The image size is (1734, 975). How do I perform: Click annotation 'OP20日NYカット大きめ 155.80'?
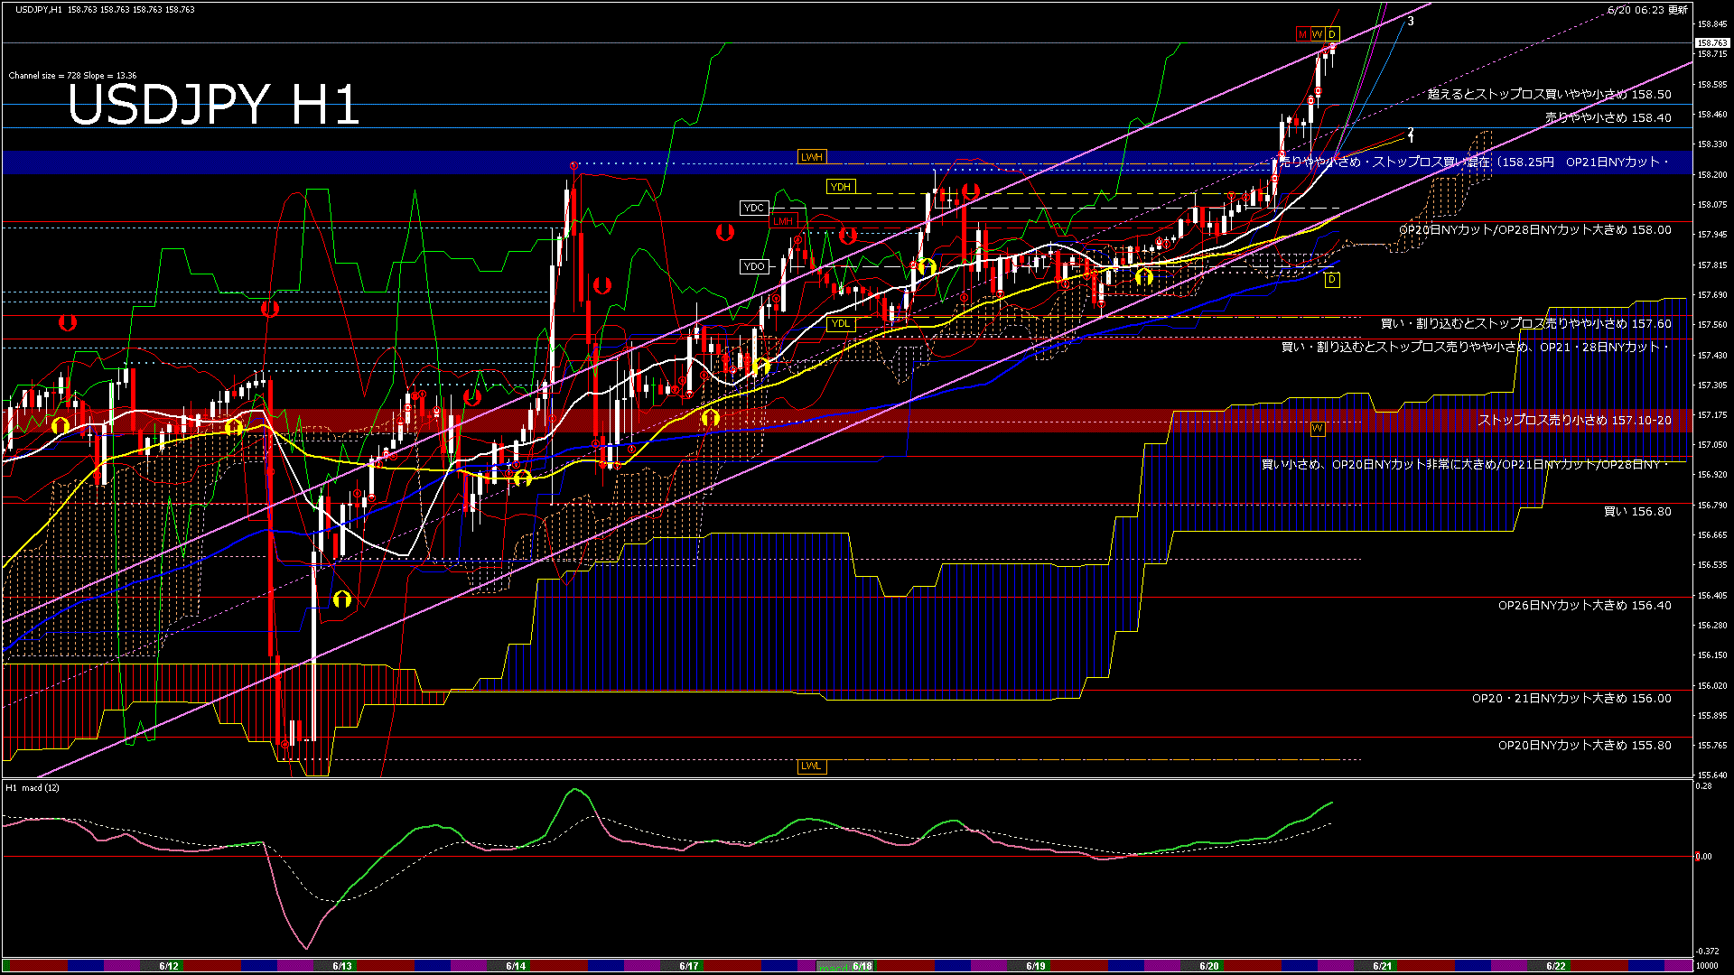(1584, 746)
